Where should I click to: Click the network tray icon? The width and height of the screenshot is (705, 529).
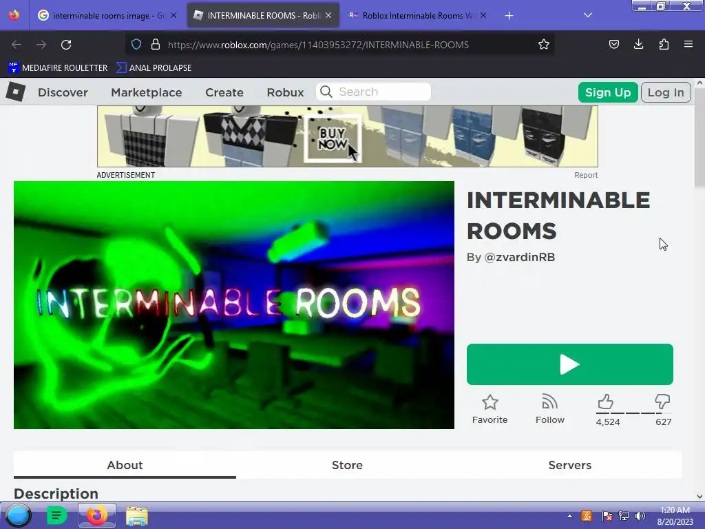click(624, 516)
